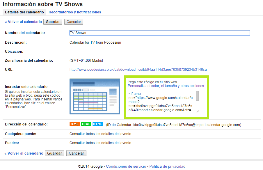Click the top Cancelar button
Screen dimensions: 263x170
(74, 22)
